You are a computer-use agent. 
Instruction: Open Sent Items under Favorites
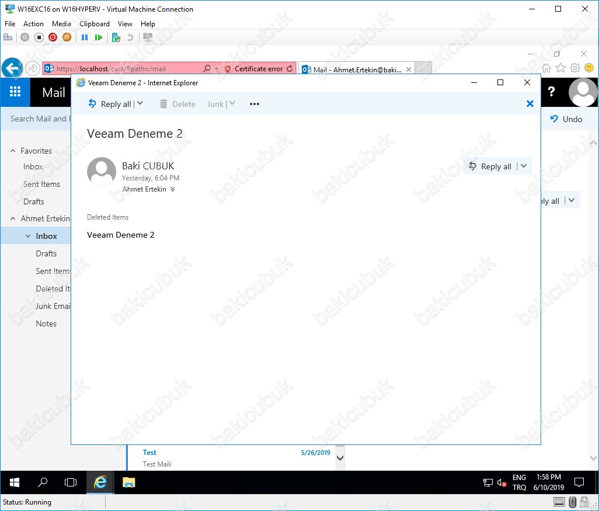41,184
